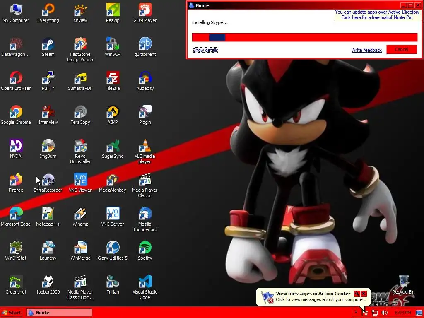Open Action Center notification options wrench
This screenshot has height=318, width=424.
357,294
